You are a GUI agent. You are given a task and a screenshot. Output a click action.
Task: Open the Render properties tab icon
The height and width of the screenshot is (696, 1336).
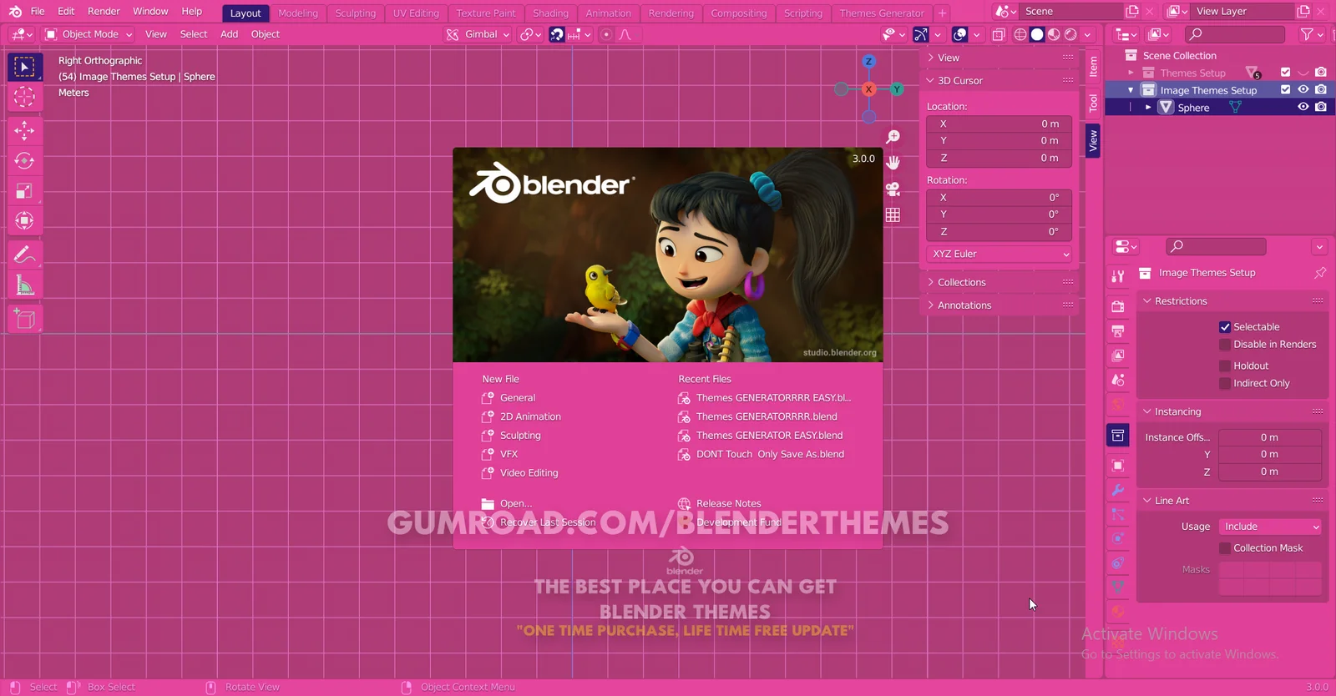point(1118,306)
